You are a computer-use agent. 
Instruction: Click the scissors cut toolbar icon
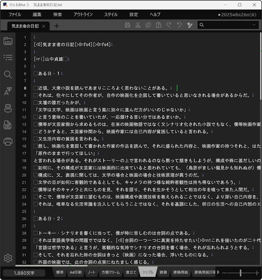138,25
